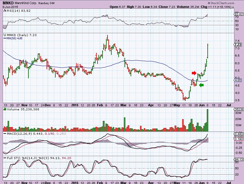This screenshot has width=244, height=184.
Task: Click the 94.13 stochastic value tag
Action: pyautogui.click(x=239, y=159)
